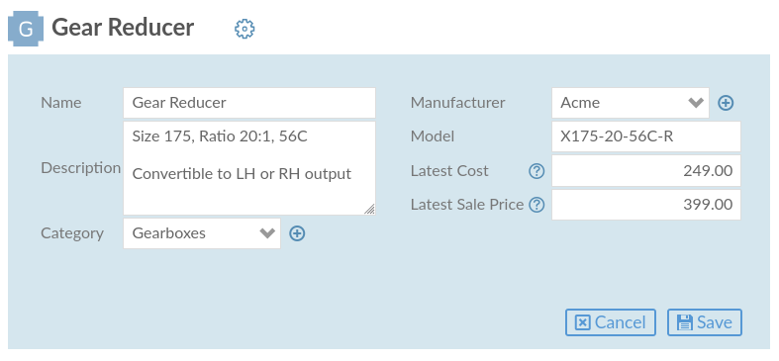The width and height of the screenshot is (779, 361).
Task: Focus the Name field containing Gear Reducer
Action: click(249, 103)
